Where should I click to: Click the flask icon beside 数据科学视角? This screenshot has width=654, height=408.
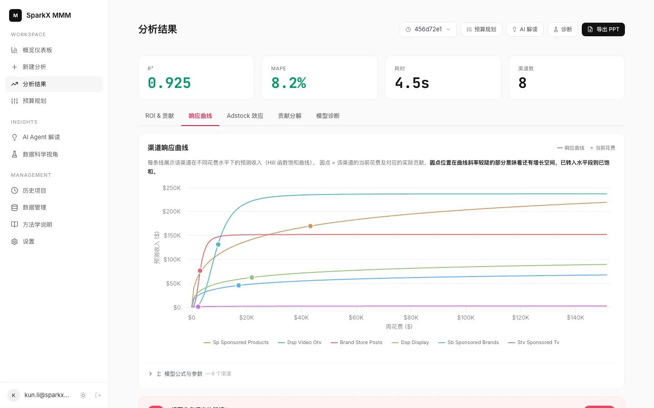point(15,154)
